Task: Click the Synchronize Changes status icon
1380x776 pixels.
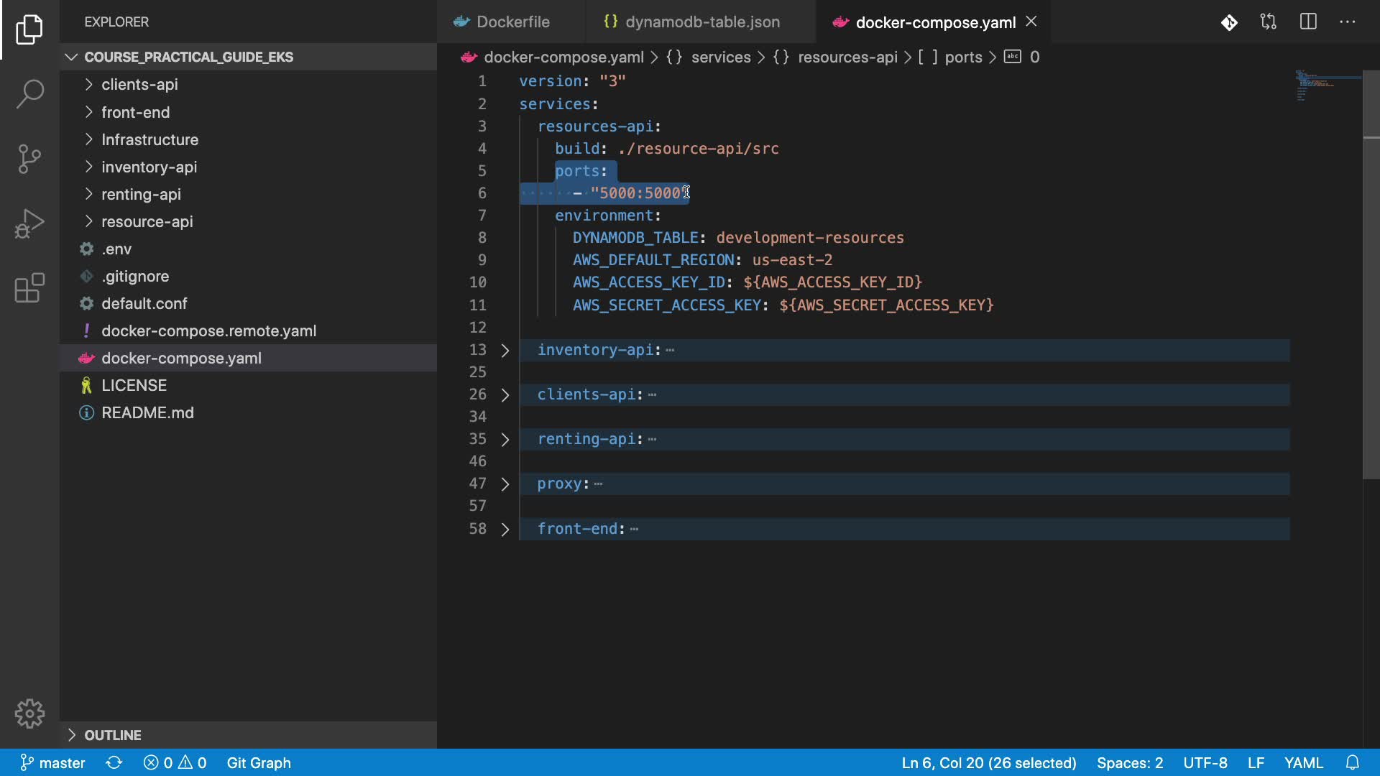Action: (114, 762)
